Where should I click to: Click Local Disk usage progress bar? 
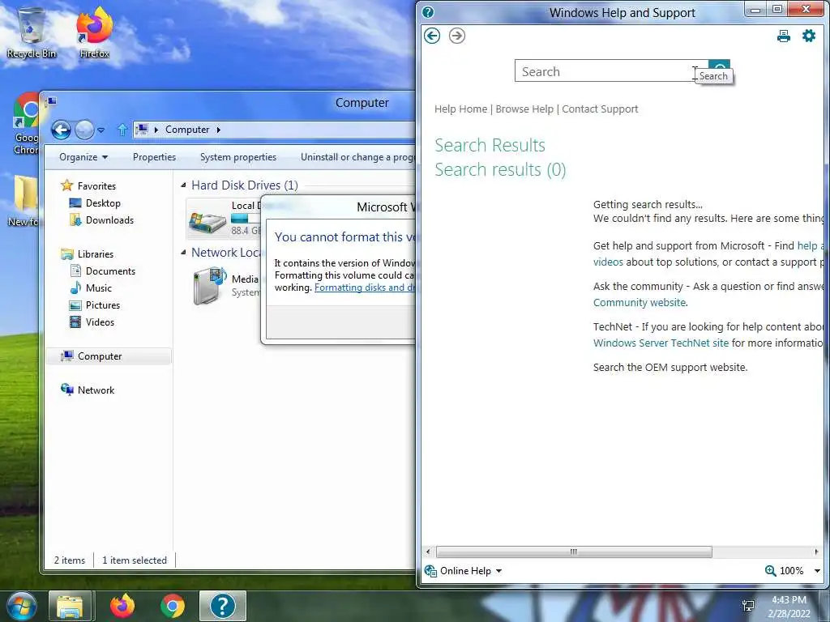(246, 219)
